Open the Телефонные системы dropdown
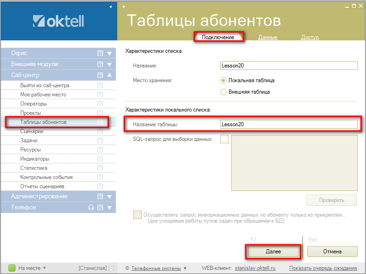This screenshot has height=274, width=366. tap(159, 268)
